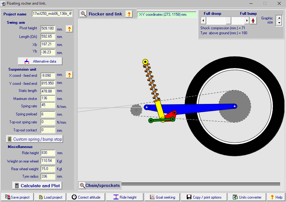Click the scrollbar left arrow toward Full droop
The height and width of the screenshot is (202, 286).
(203, 21)
